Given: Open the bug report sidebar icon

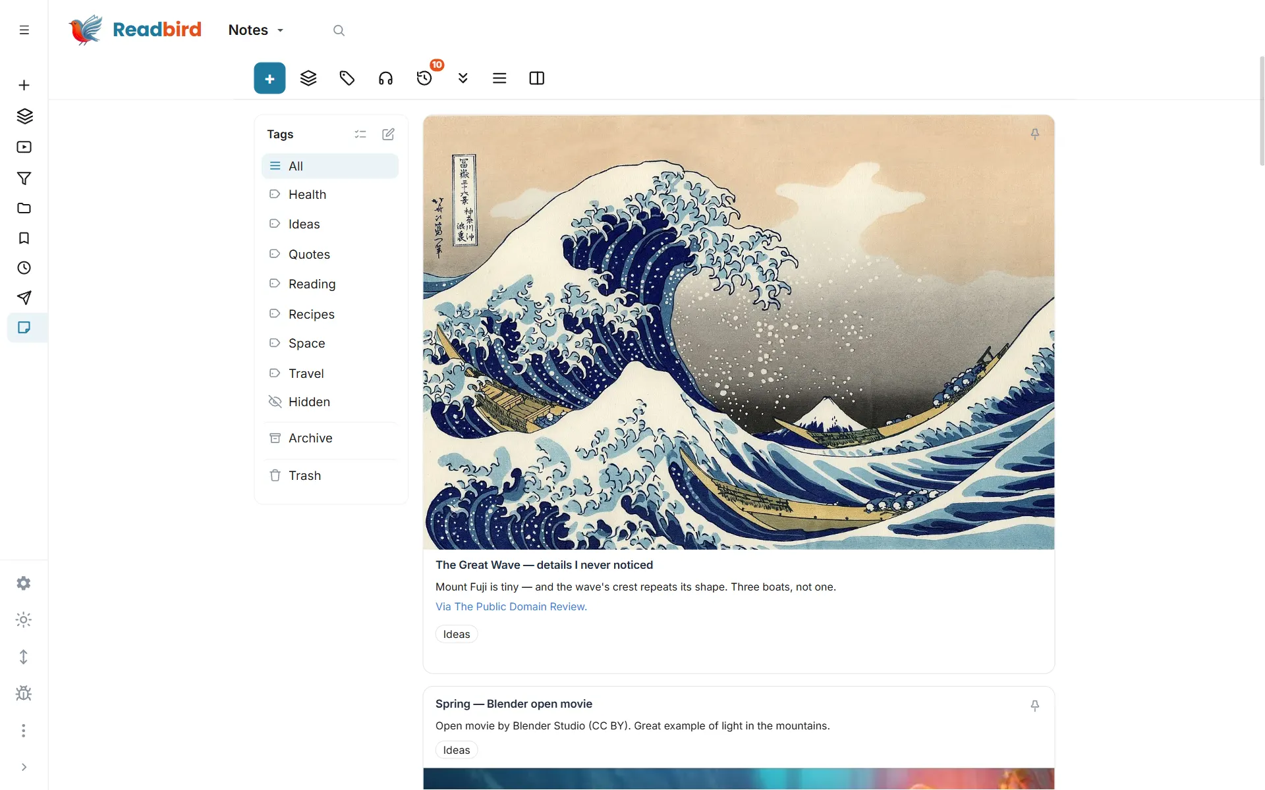Looking at the screenshot, I should point(24,693).
